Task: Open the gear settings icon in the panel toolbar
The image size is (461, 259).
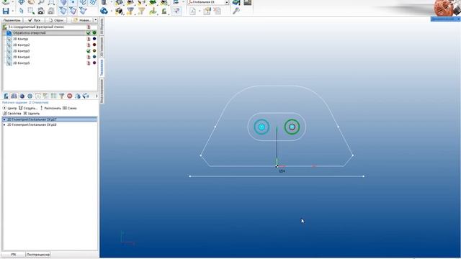Action: pyautogui.click(x=30, y=96)
